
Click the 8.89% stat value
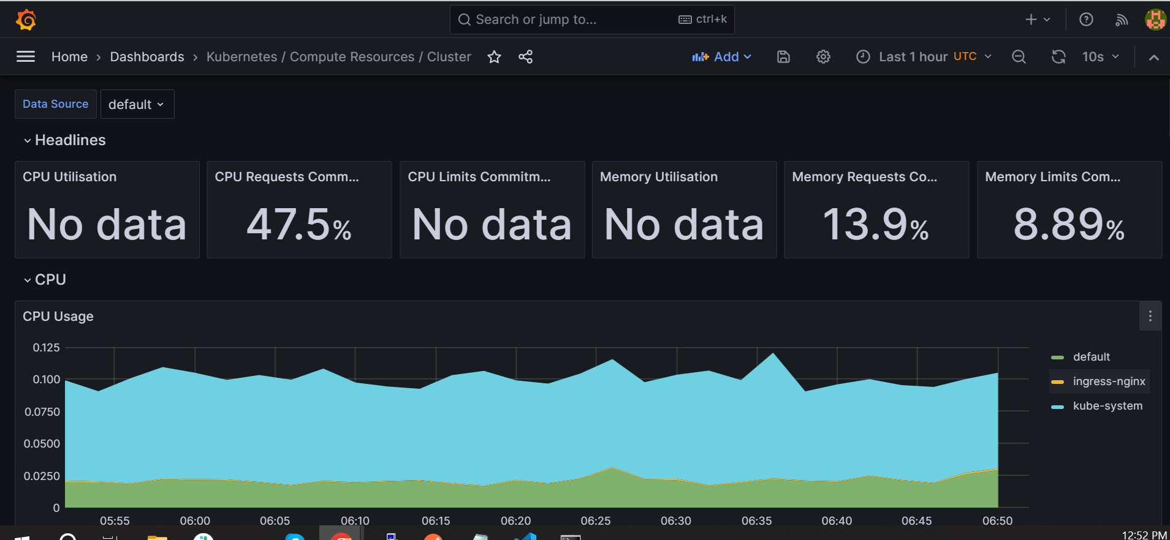[x=1069, y=225]
